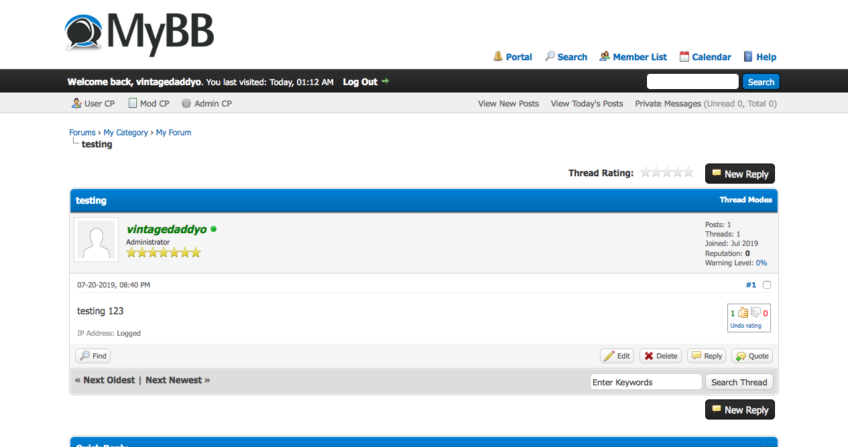
Task: Click Undo rating link
Action: pyautogui.click(x=745, y=326)
